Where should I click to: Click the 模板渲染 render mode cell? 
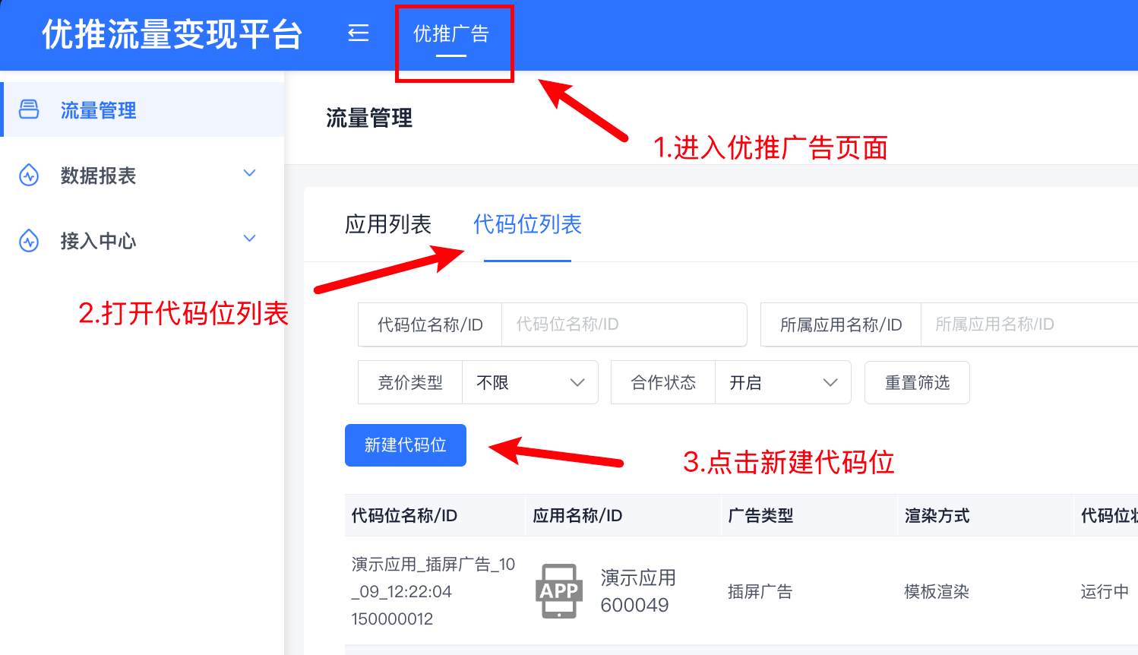point(937,591)
